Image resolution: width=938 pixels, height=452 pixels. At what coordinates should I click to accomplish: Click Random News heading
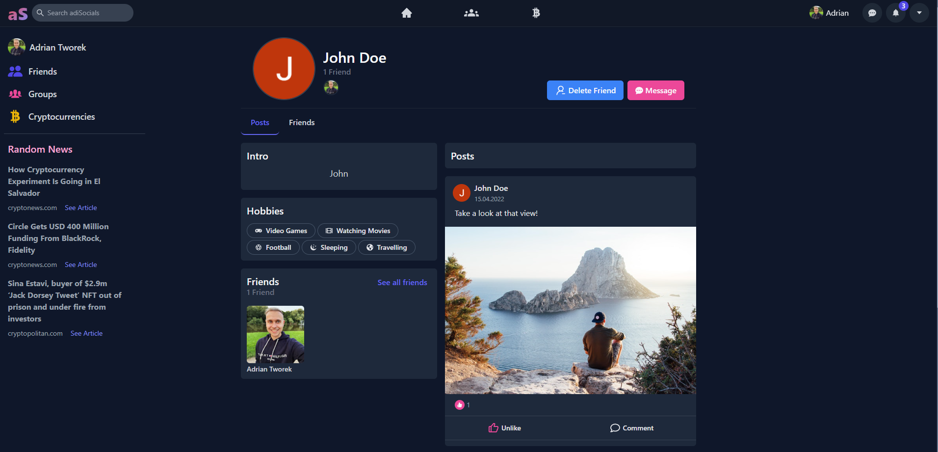[x=40, y=150]
